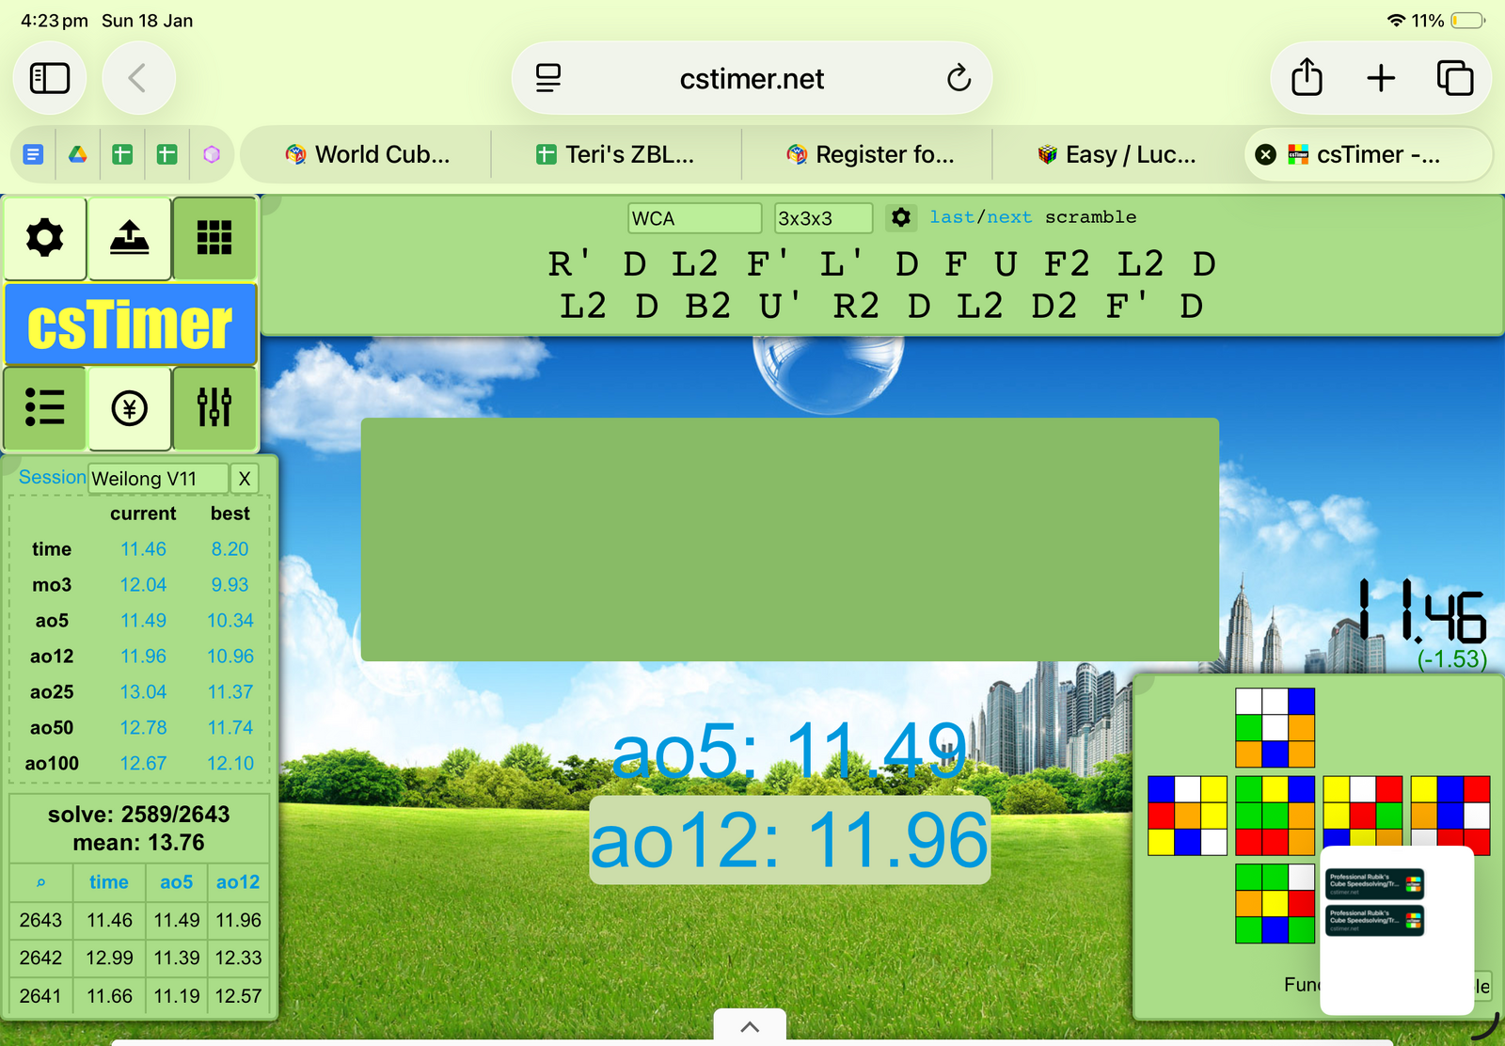
Task: Open the solve: 2589/2643 statistics
Action: (139, 815)
